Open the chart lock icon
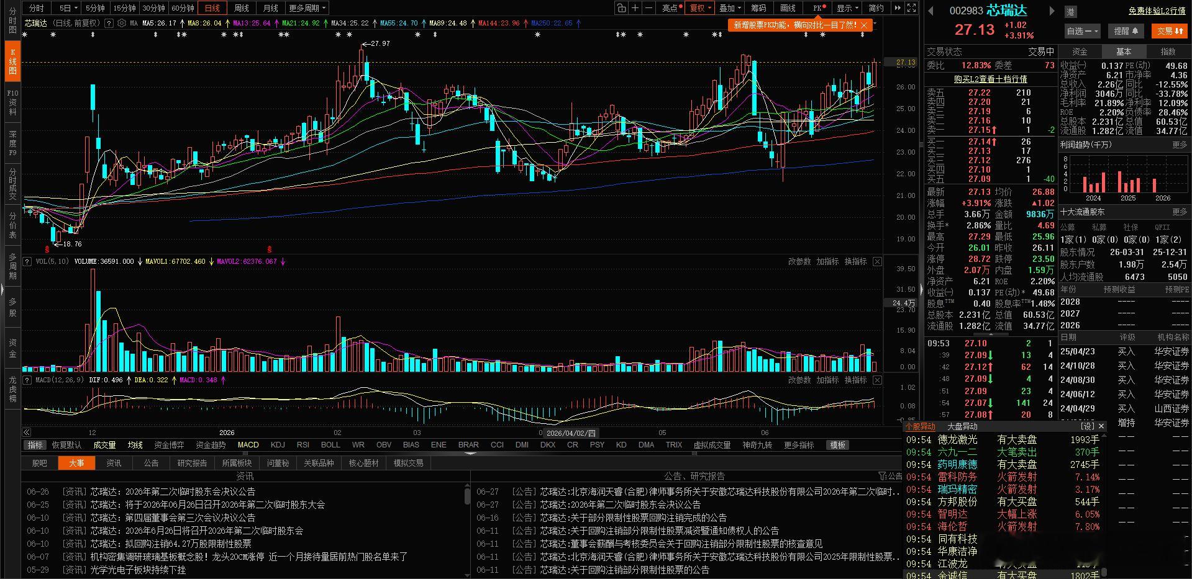Viewport: 1192px width, 579px height. point(621,8)
